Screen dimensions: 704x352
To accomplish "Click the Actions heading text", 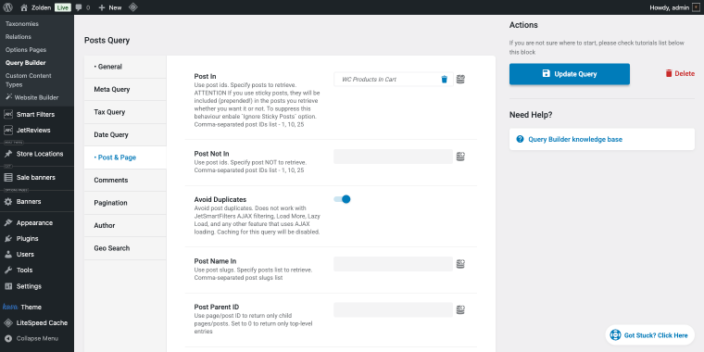I will tap(523, 25).
